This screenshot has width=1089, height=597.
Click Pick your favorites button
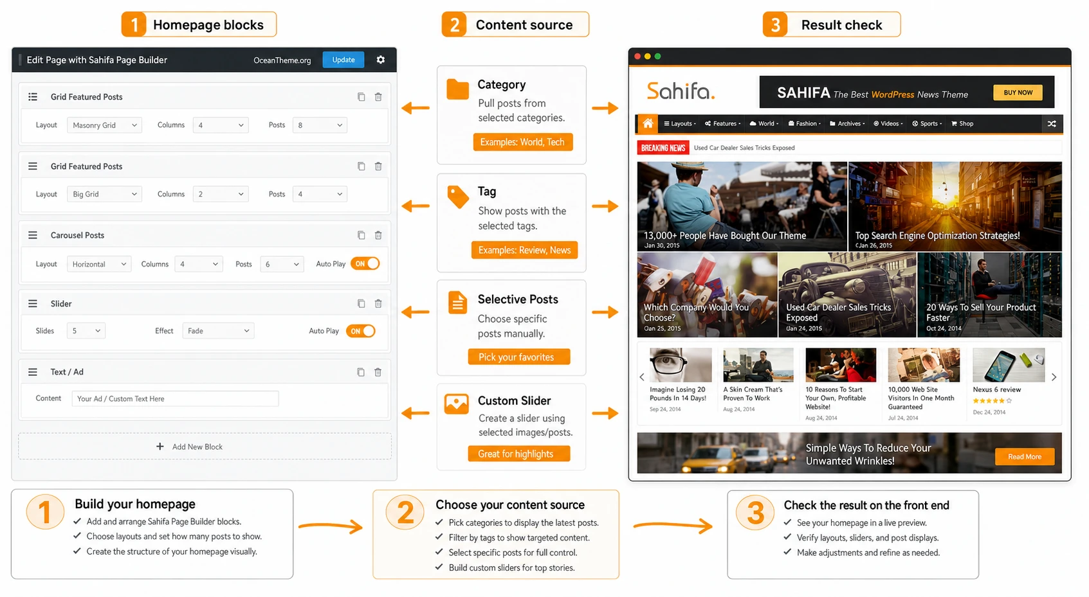[x=519, y=357]
